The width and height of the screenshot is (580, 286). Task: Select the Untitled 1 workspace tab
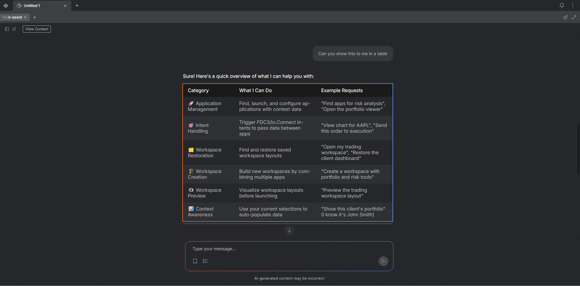click(x=42, y=5)
